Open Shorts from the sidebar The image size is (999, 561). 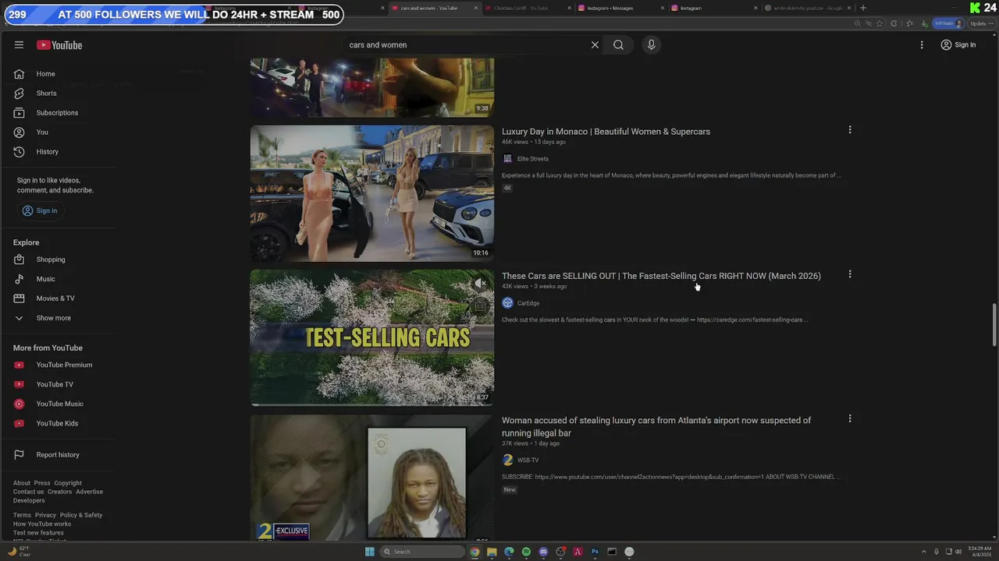[x=59, y=93]
